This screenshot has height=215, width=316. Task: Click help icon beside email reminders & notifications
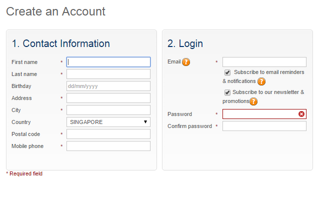pyautogui.click(x=261, y=81)
